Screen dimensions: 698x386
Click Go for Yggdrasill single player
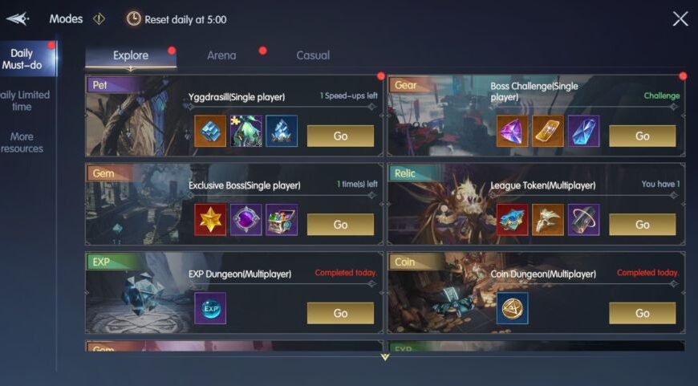[x=340, y=136]
